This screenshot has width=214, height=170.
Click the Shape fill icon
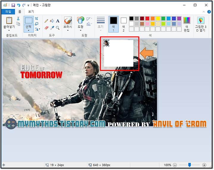tap(89, 24)
